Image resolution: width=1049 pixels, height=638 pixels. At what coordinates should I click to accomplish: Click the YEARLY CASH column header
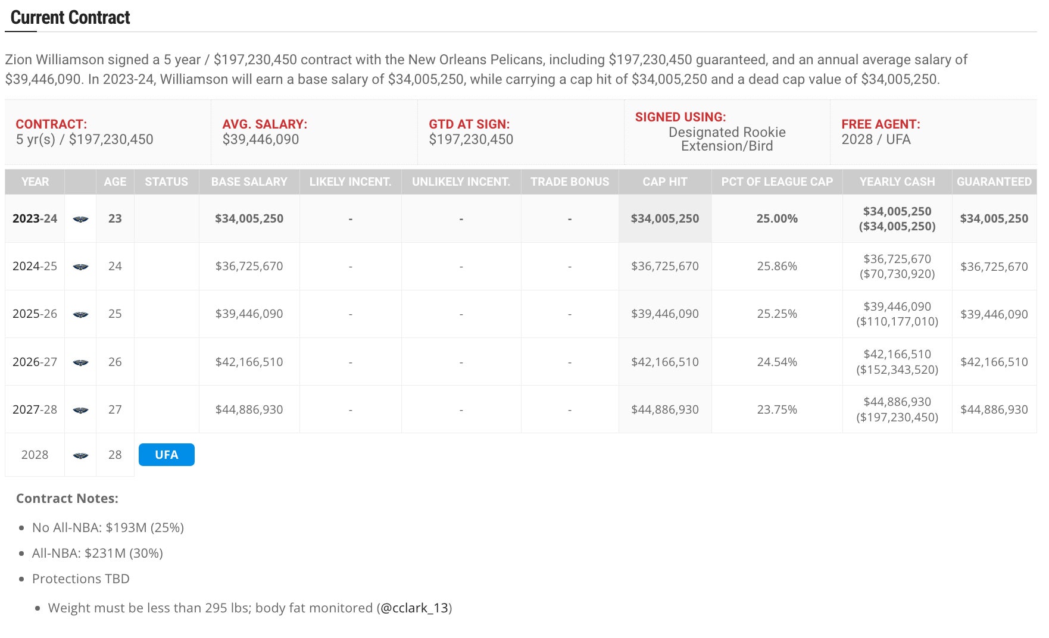pyautogui.click(x=897, y=182)
